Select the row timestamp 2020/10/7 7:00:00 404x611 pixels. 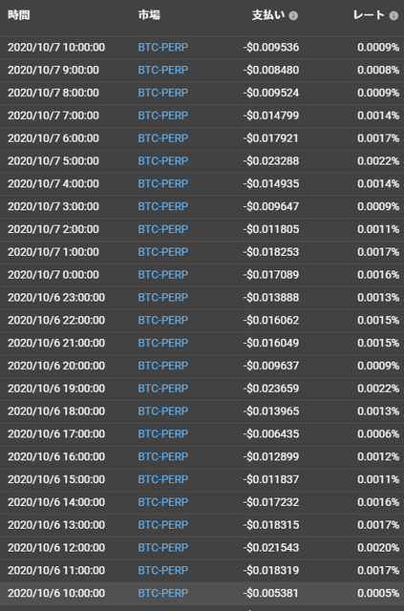tap(53, 116)
